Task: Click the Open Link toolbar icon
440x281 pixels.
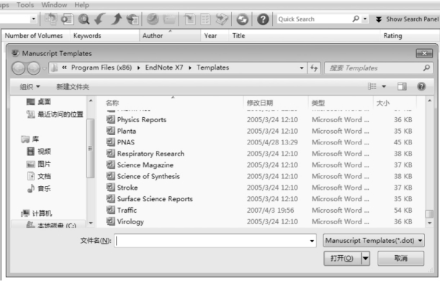Action: pyautogui.click(x=153, y=19)
